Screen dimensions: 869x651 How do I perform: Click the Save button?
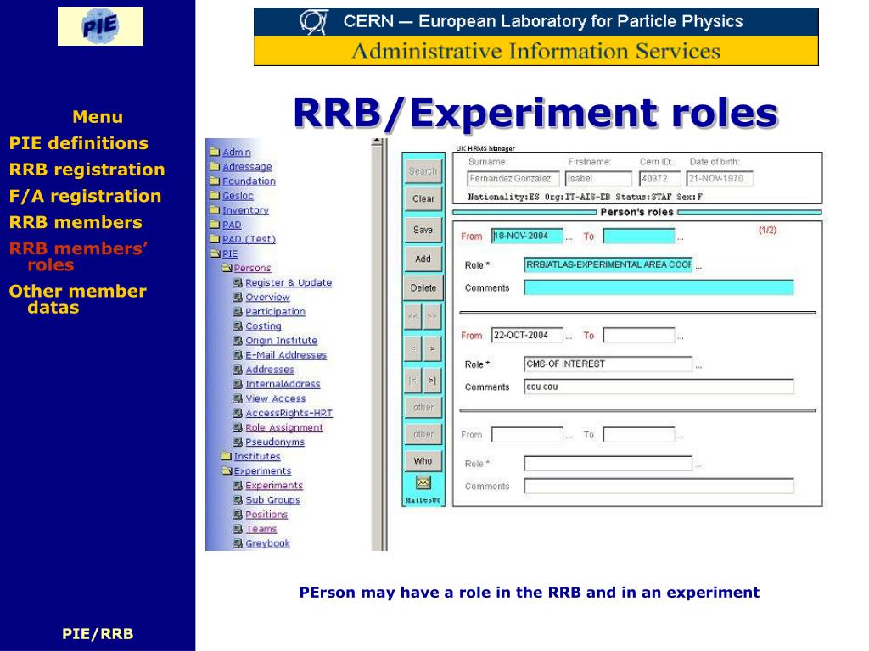click(x=423, y=230)
